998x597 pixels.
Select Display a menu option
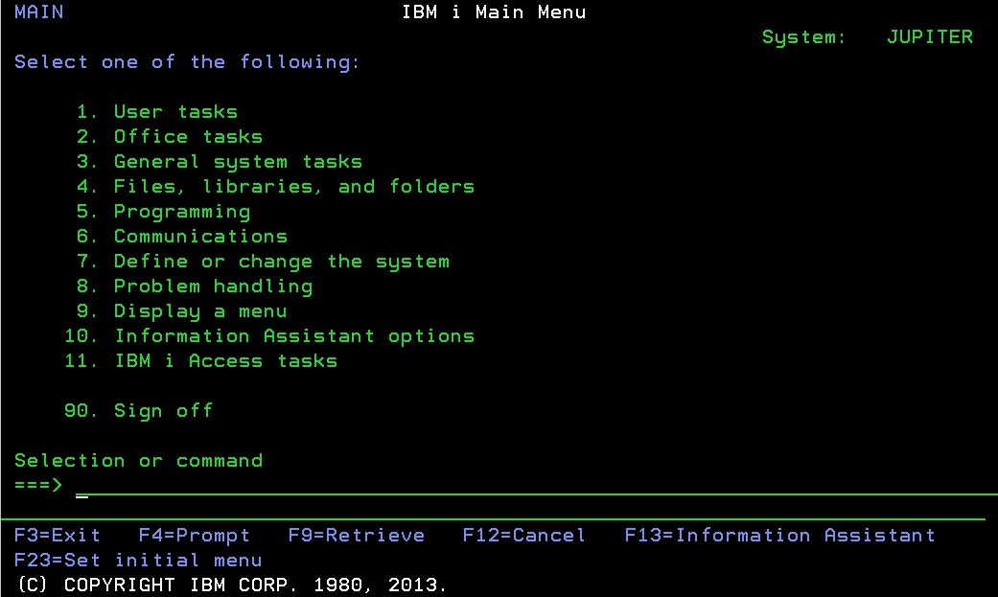tap(199, 311)
